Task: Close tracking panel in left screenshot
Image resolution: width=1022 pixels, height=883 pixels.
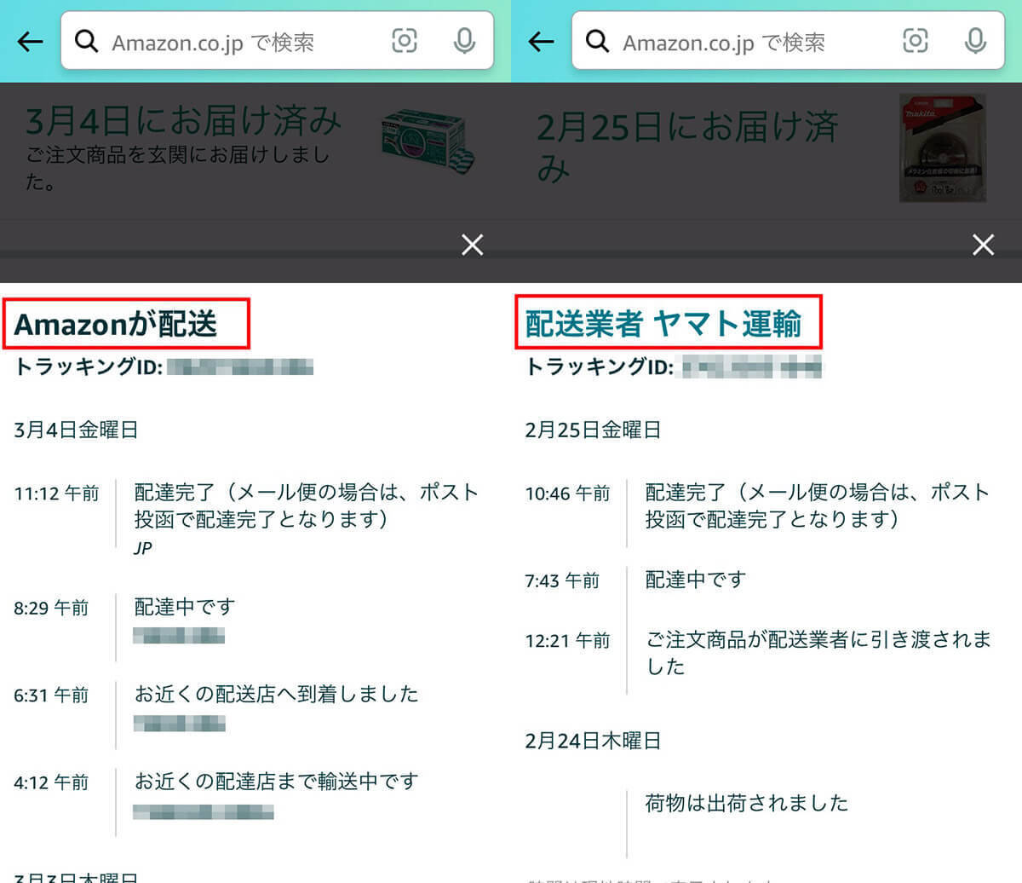Action: pyautogui.click(x=472, y=245)
